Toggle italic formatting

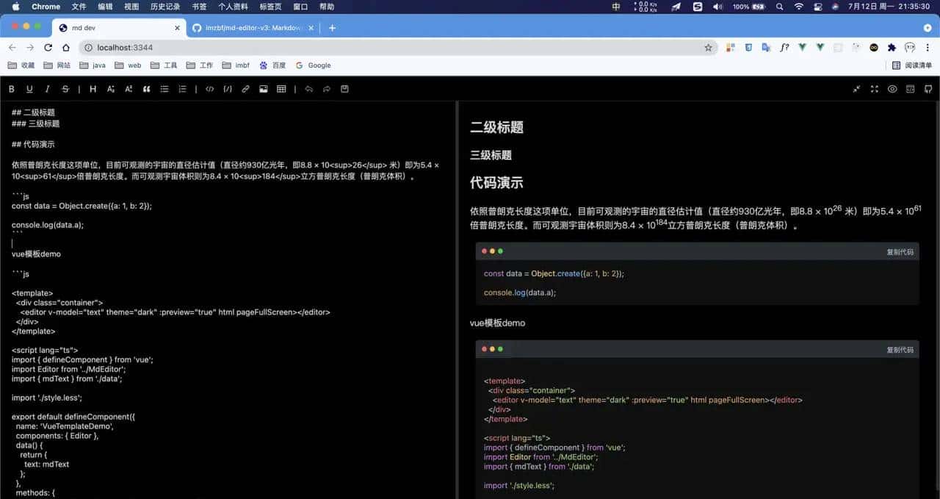(x=47, y=89)
